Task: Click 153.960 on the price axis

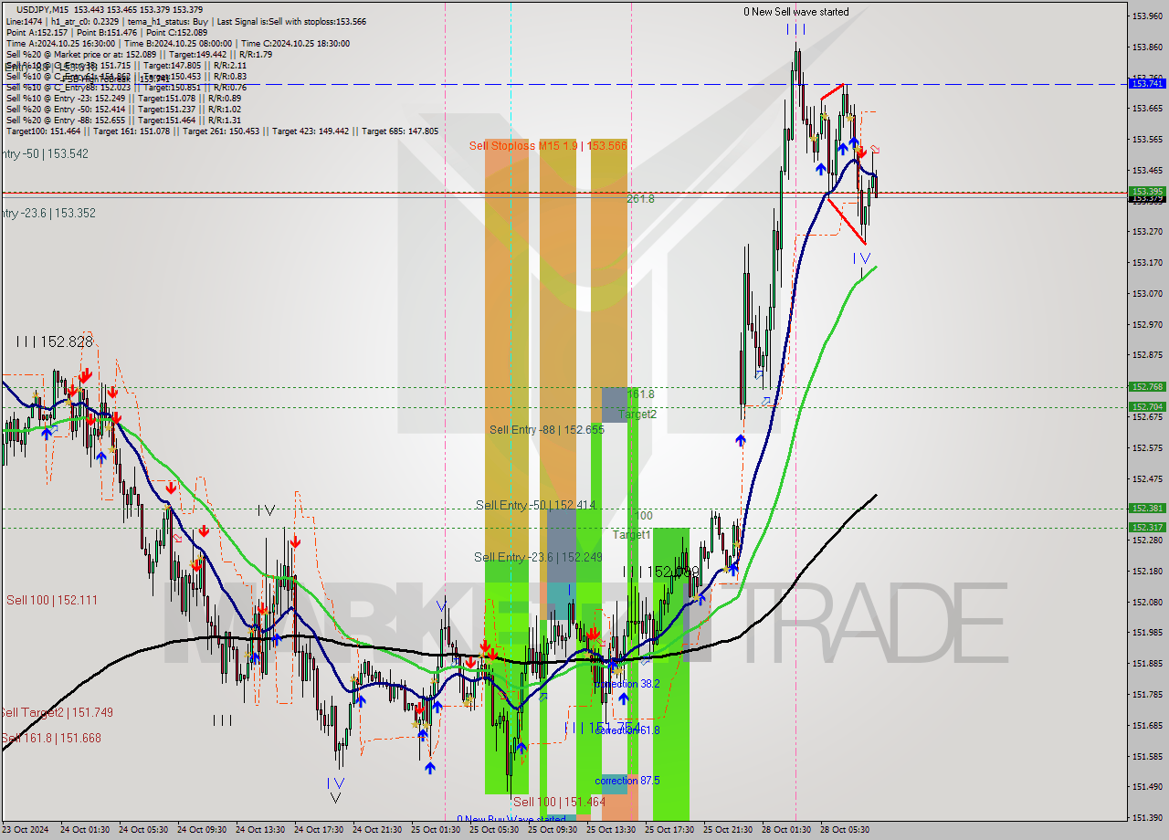Action: pyautogui.click(x=1147, y=16)
